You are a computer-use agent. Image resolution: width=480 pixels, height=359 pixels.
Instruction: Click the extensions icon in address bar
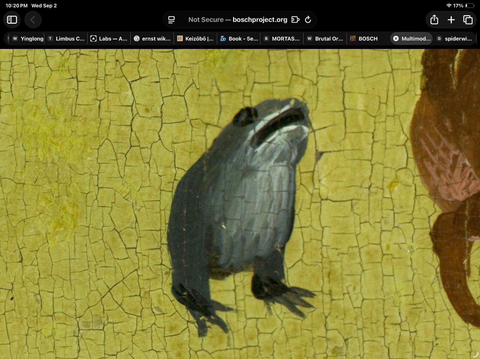[x=295, y=20]
